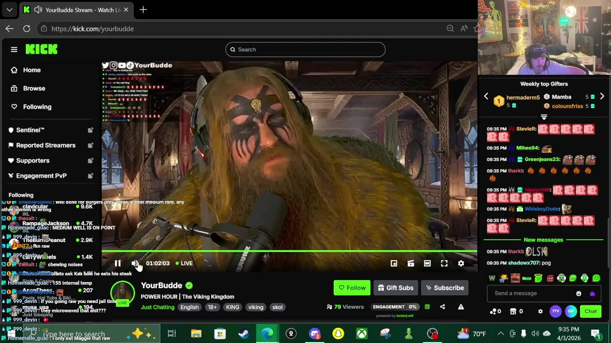Open Snapchat from the taskbar
611x343 pixels.
[x=338, y=334]
